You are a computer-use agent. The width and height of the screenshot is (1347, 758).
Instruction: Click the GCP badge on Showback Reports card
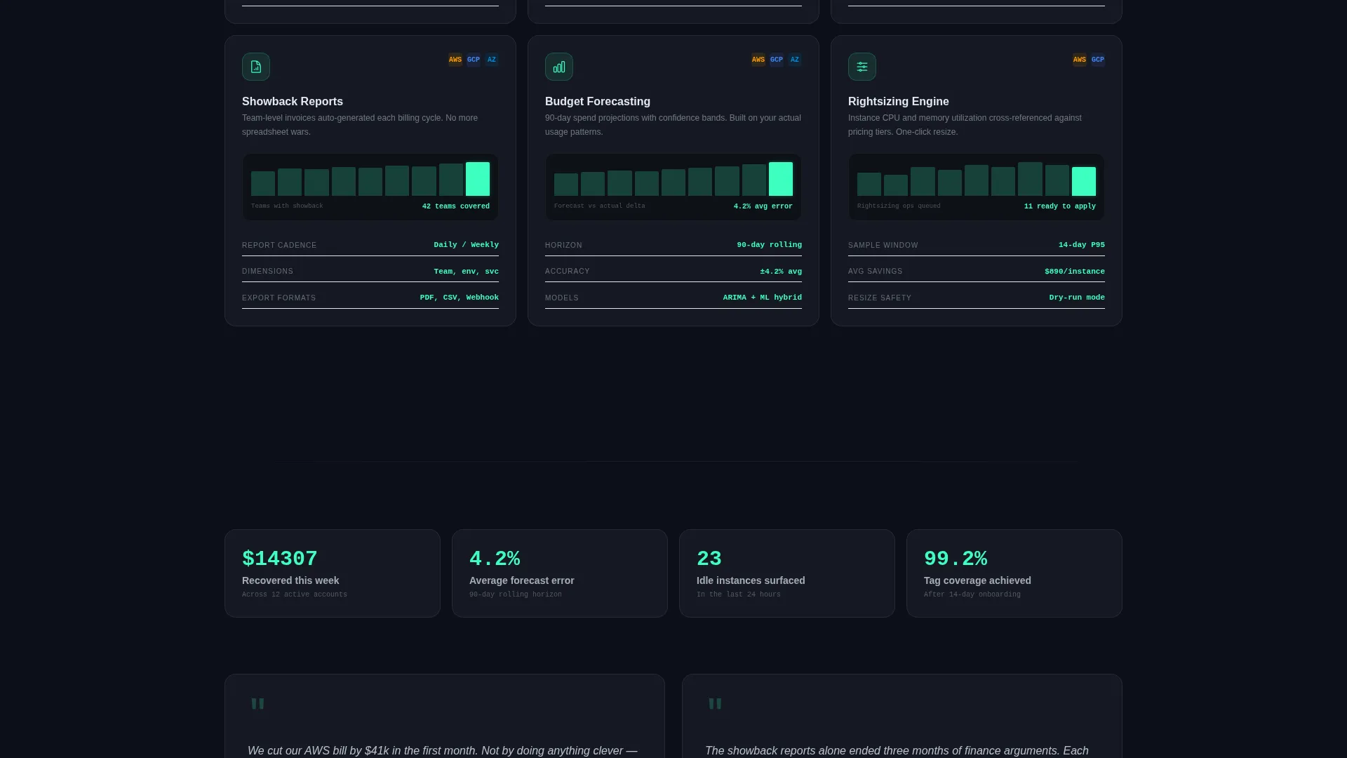474,60
